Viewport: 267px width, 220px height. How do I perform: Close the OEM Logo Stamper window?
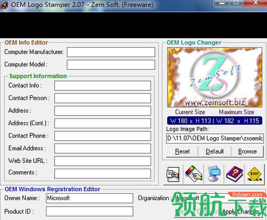pos(256,3)
